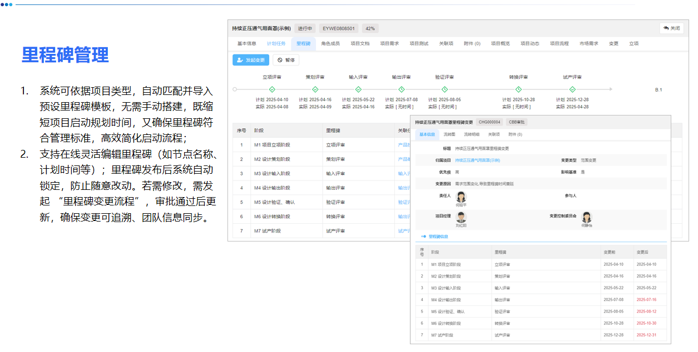Click the 试产评审 milestone diamond icon
Image resolution: width=698 pixels, height=352 pixels.
[x=572, y=89]
